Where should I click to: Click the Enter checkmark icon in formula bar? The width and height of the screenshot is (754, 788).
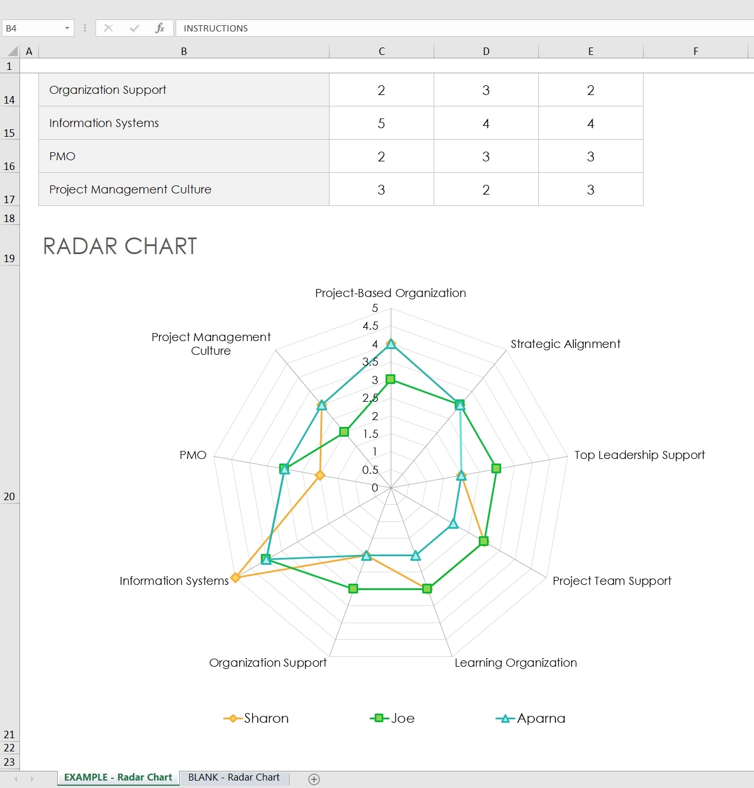click(134, 27)
